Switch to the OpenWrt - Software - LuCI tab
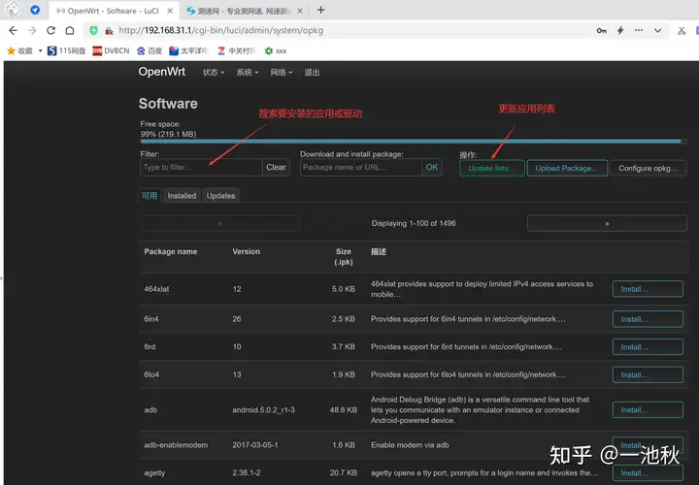Image resolution: width=699 pixels, height=485 pixels. point(114,11)
